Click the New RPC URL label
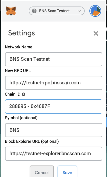This screenshot has height=177, width=107. point(18,71)
